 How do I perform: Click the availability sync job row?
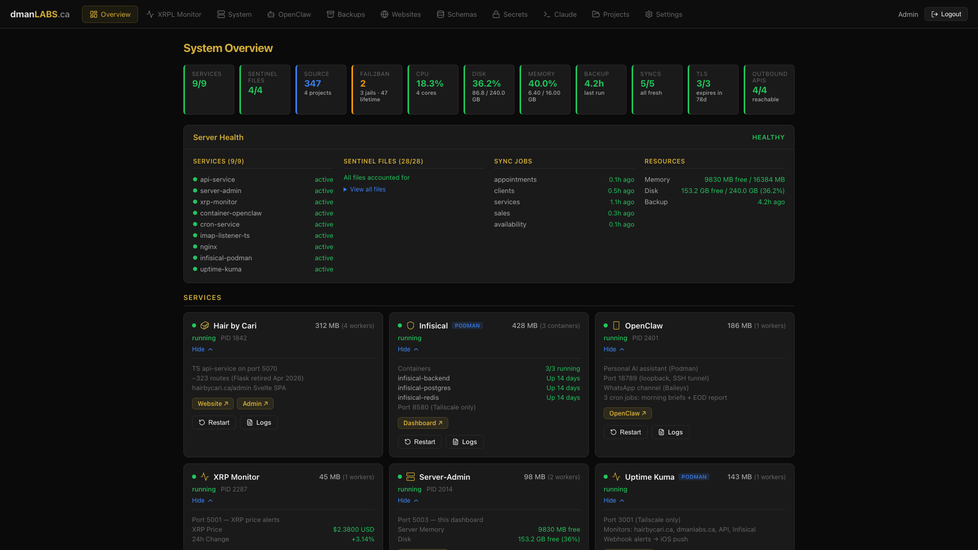coord(564,225)
